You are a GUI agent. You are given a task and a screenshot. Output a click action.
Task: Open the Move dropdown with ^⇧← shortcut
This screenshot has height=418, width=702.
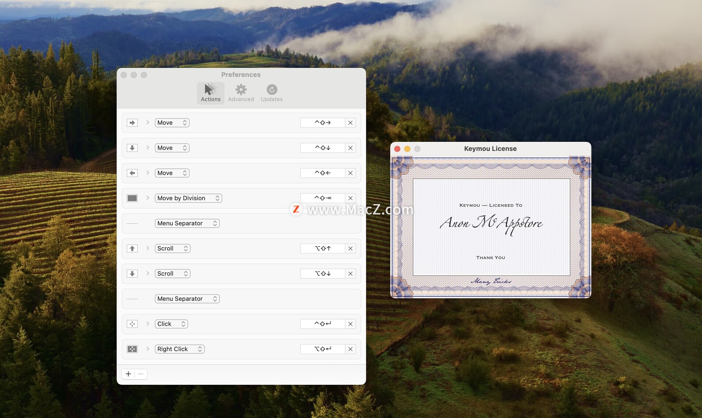[x=172, y=173]
